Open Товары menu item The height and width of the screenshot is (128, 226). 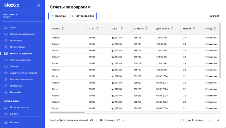point(14,66)
